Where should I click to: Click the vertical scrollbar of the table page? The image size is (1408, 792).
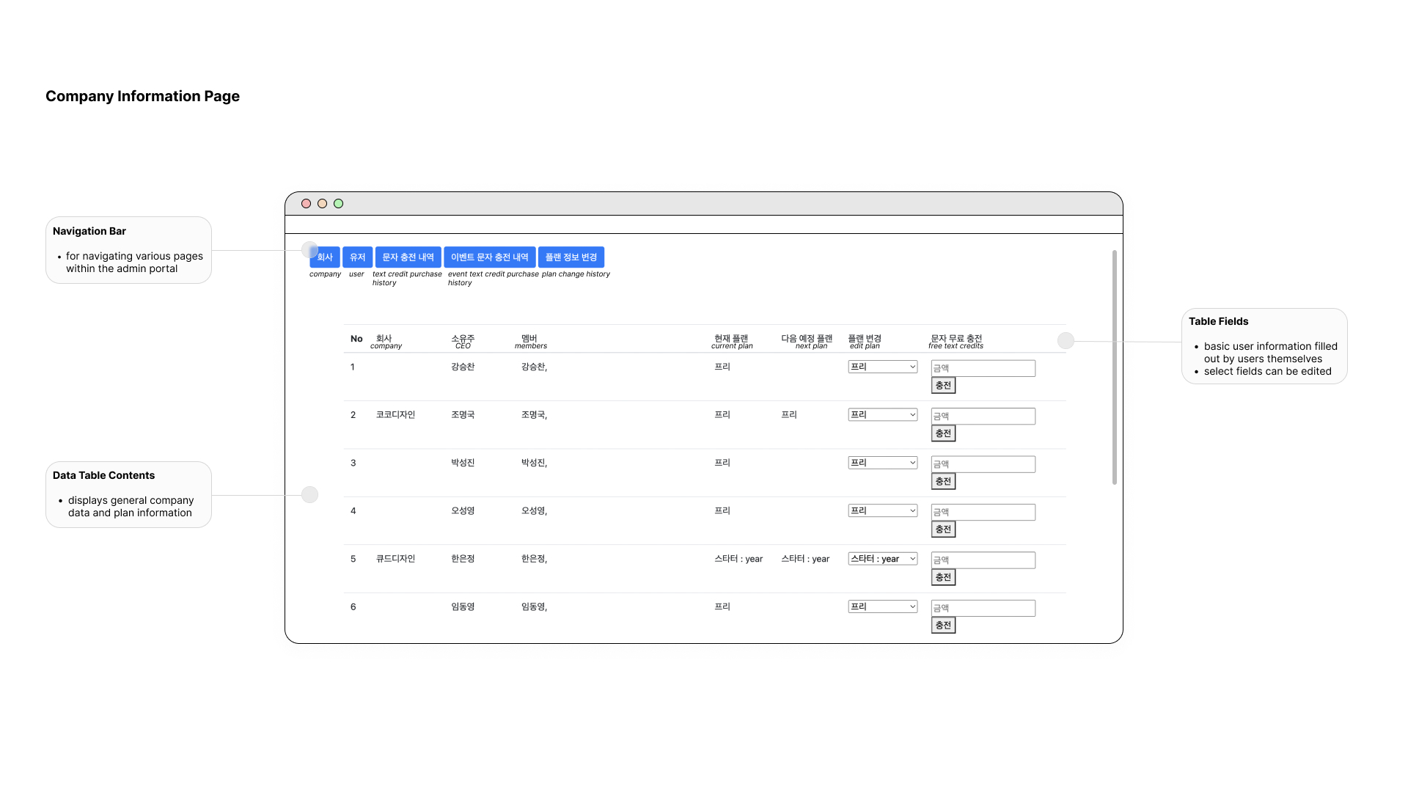[x=1115, y=367]
